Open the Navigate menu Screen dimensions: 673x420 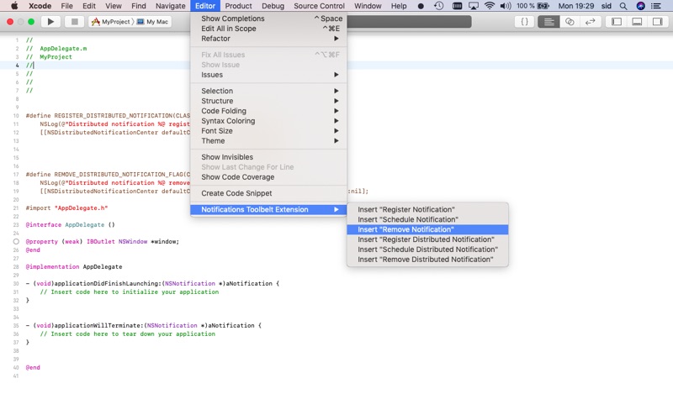click(171, 6)
